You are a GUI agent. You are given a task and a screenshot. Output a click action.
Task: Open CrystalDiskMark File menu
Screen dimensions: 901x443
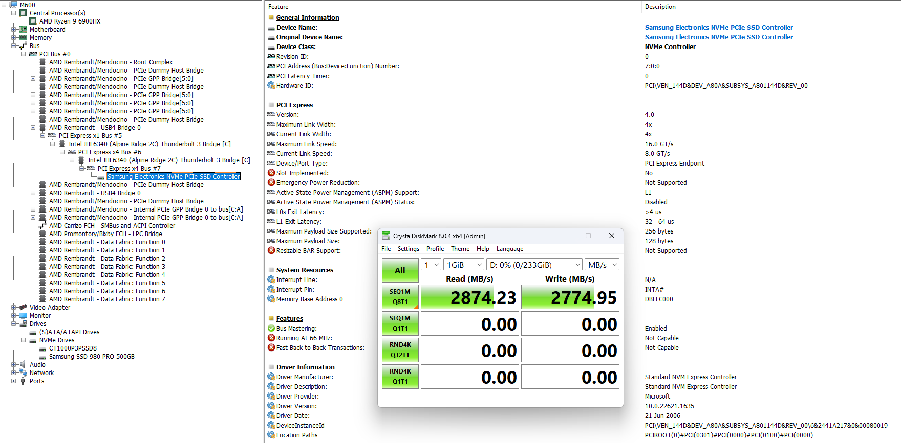386,249
